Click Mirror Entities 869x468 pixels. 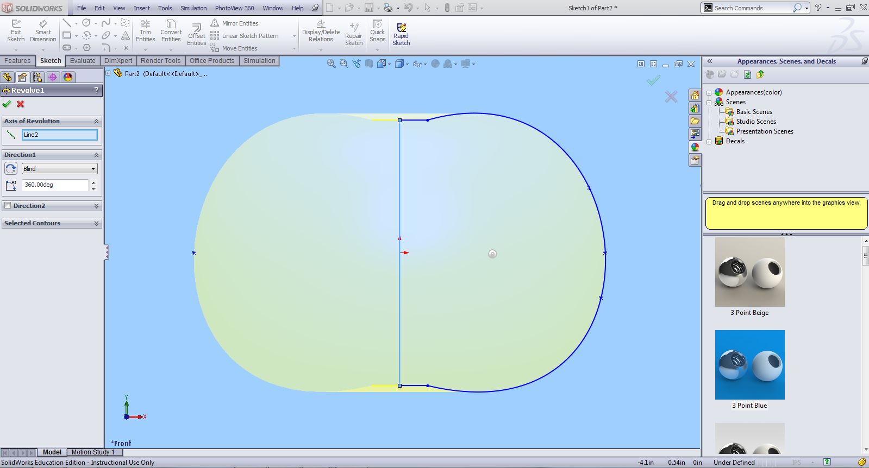(x=235, y=23)
